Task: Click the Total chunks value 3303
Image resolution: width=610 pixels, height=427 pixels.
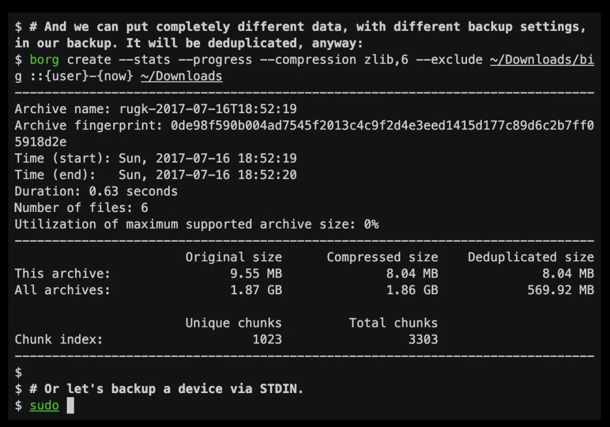Action: tap(423, 339)
